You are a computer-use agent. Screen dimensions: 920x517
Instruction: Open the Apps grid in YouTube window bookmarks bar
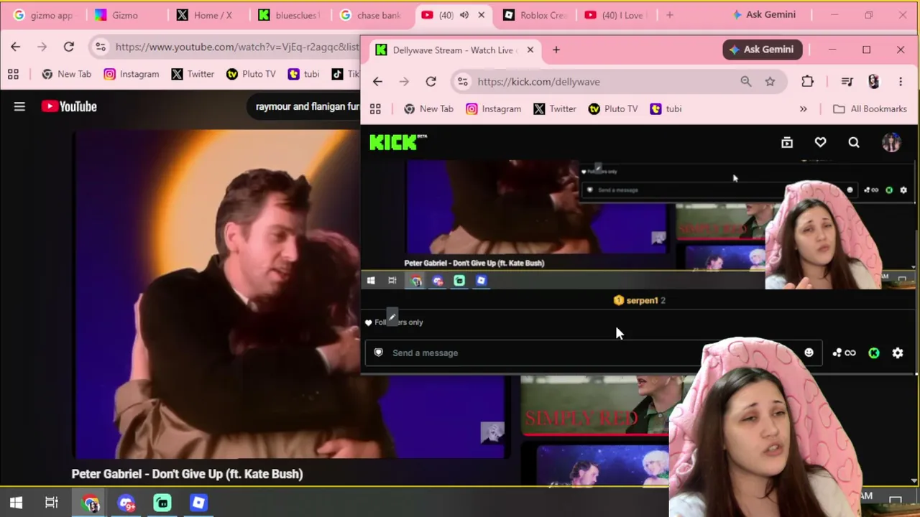13,74
